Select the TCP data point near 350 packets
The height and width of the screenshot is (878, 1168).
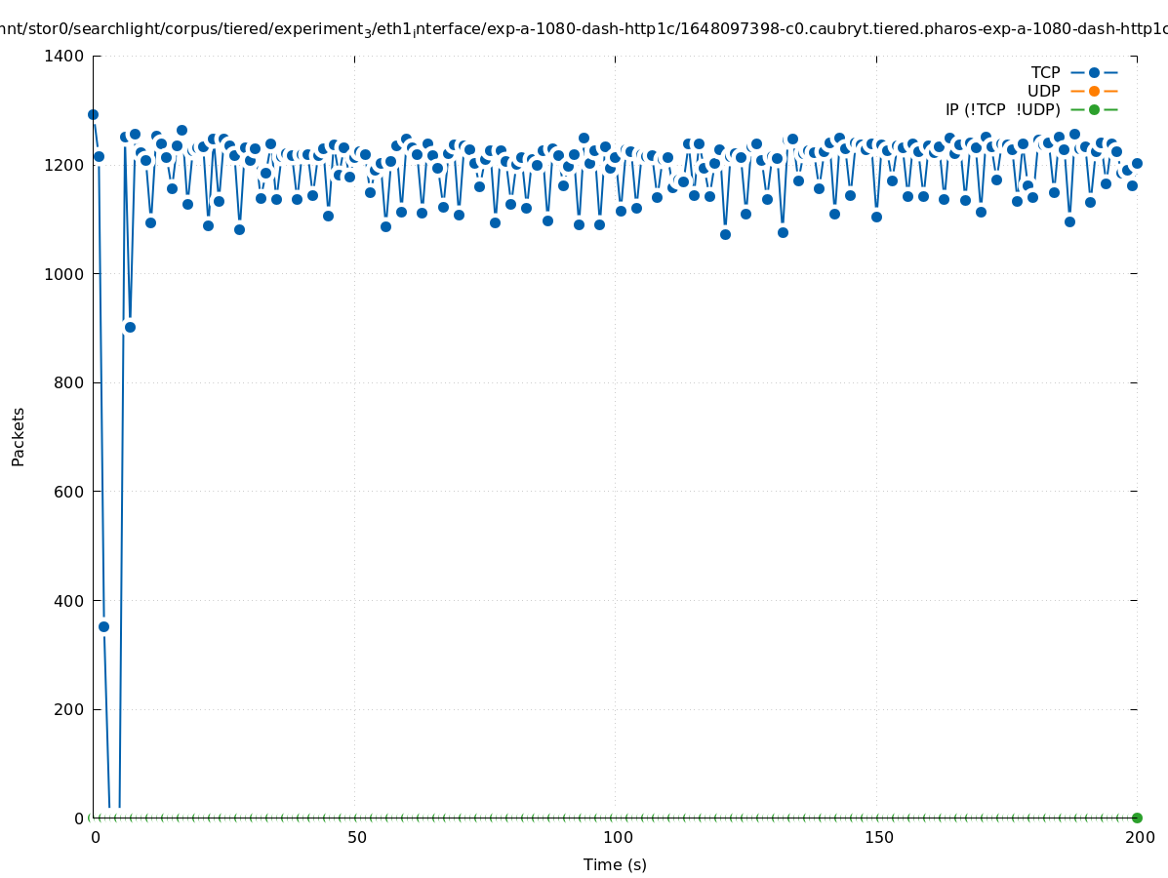click(103, 626)
